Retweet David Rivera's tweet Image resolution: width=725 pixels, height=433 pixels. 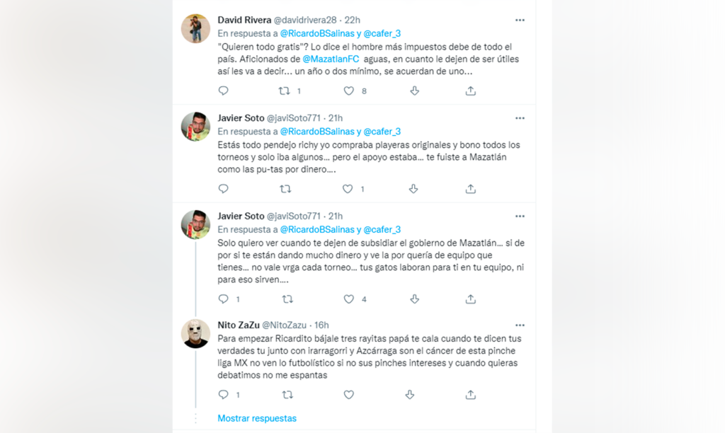(285, 91)
